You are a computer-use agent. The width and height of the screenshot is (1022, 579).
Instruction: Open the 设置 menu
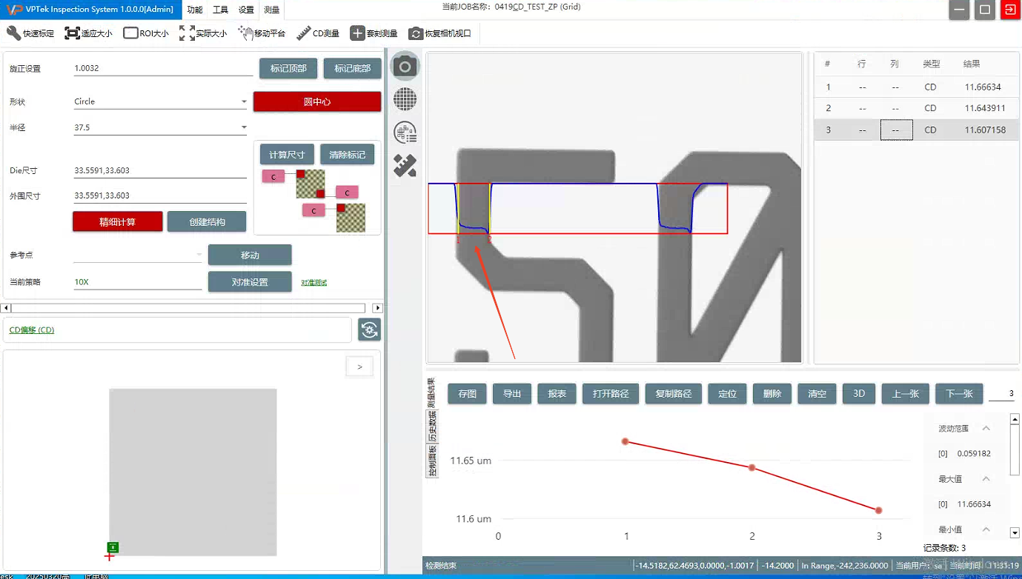(246, 10)
